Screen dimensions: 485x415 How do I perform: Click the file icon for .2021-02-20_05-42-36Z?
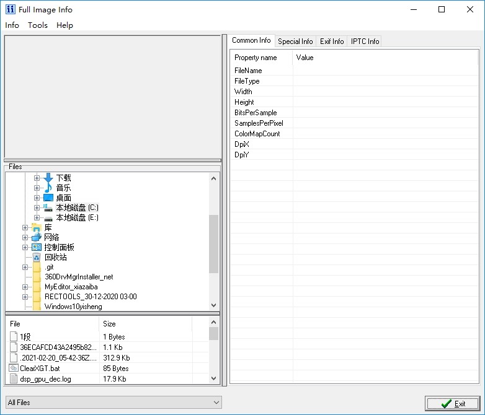(13, 357)
